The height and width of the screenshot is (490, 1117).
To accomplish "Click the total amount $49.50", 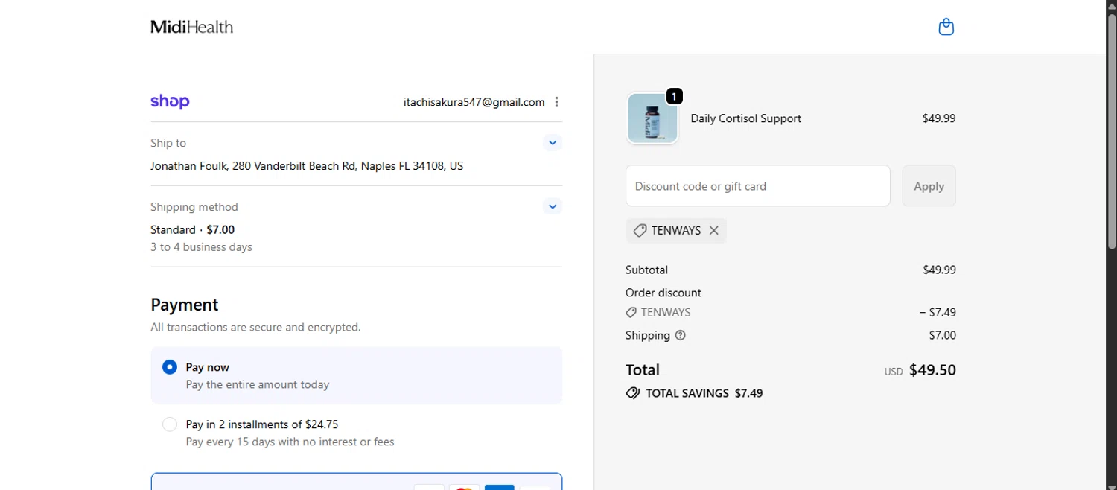I will click(932, 370).
